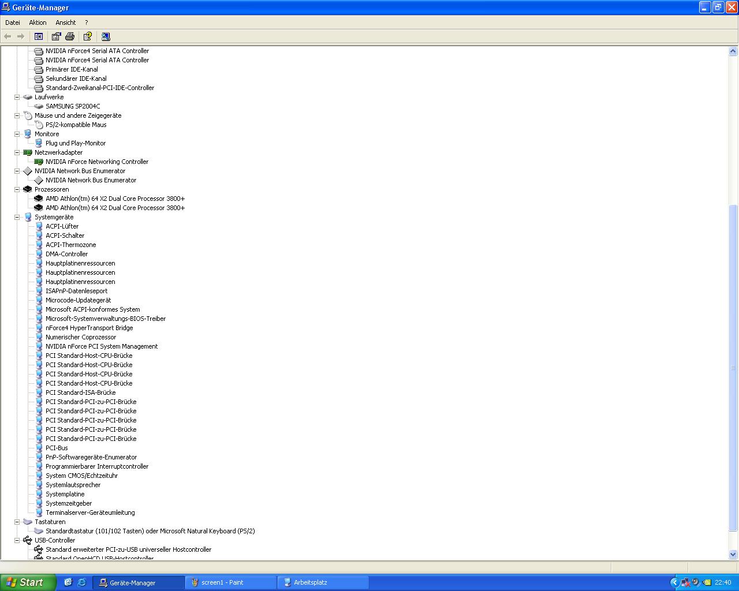Image resolution: width=739 pixels, height=591 pixels.
Task: Click the scrollbar up arrow
Action: [x=733, y=51]
